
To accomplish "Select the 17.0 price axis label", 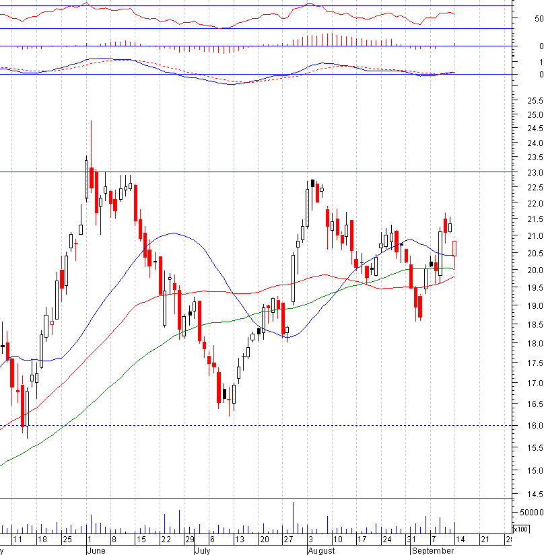I will click(x=535, y=383).
